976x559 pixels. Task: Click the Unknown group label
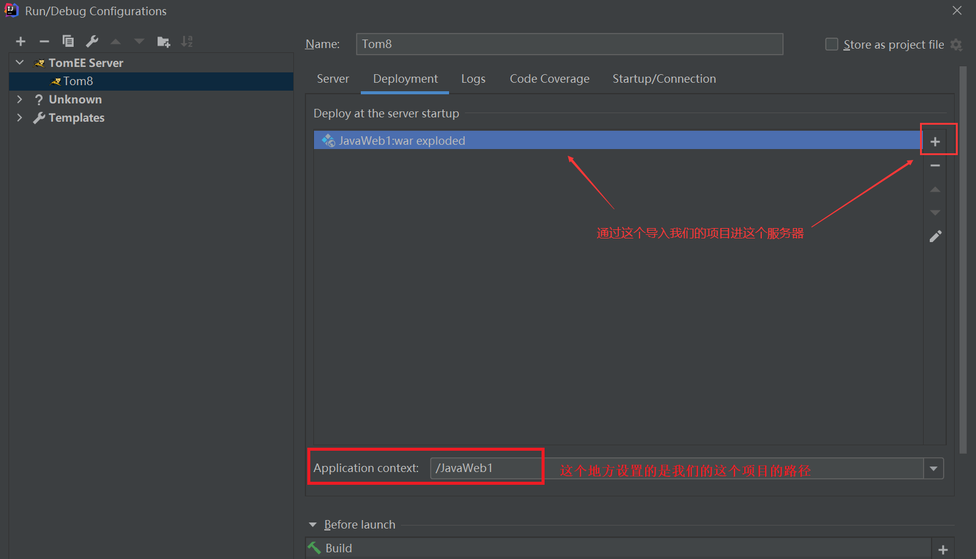(x=75, y=99)
